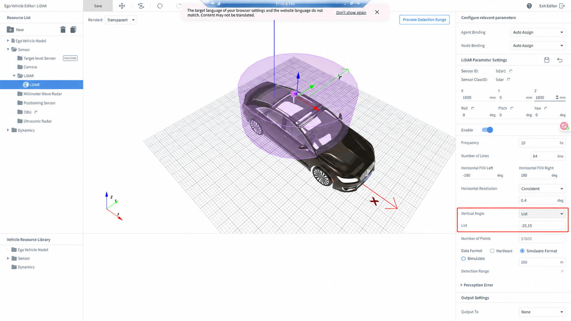
Task: Click the edit icon next to Sensor ClassID
Action: click(x=509, y=79)
